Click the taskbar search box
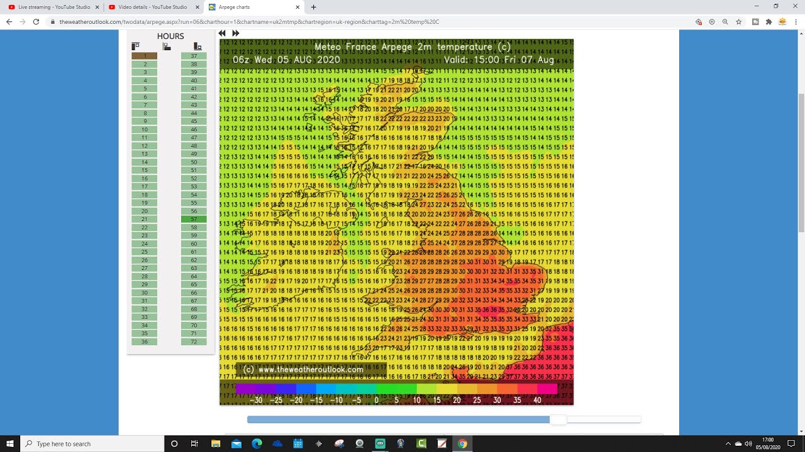This screenshot has height=452, width=805. [x=92, y=444]
